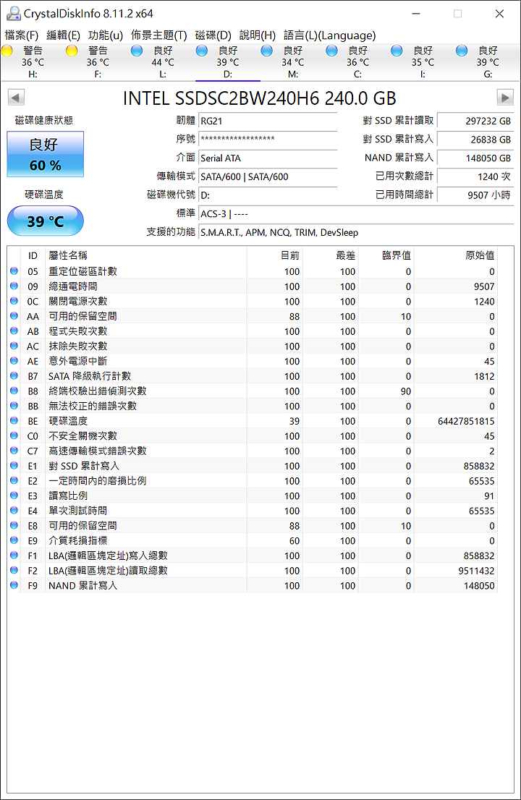Click the 良好 60 % health status button
This screenshot has height=800, width=521.
pos(46,154)
